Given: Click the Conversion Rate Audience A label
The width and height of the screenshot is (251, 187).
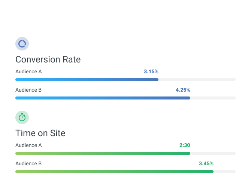Looking at the screenshot, I should 28,71.
